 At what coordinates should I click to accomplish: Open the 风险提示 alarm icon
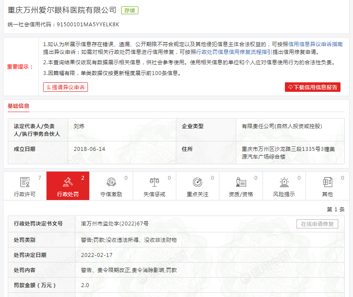[x=284, y=182]
